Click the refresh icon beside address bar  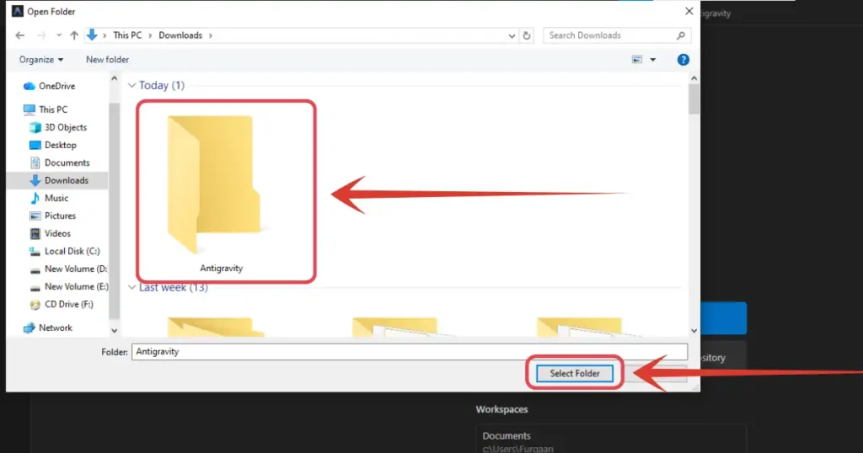click(528, 35)
